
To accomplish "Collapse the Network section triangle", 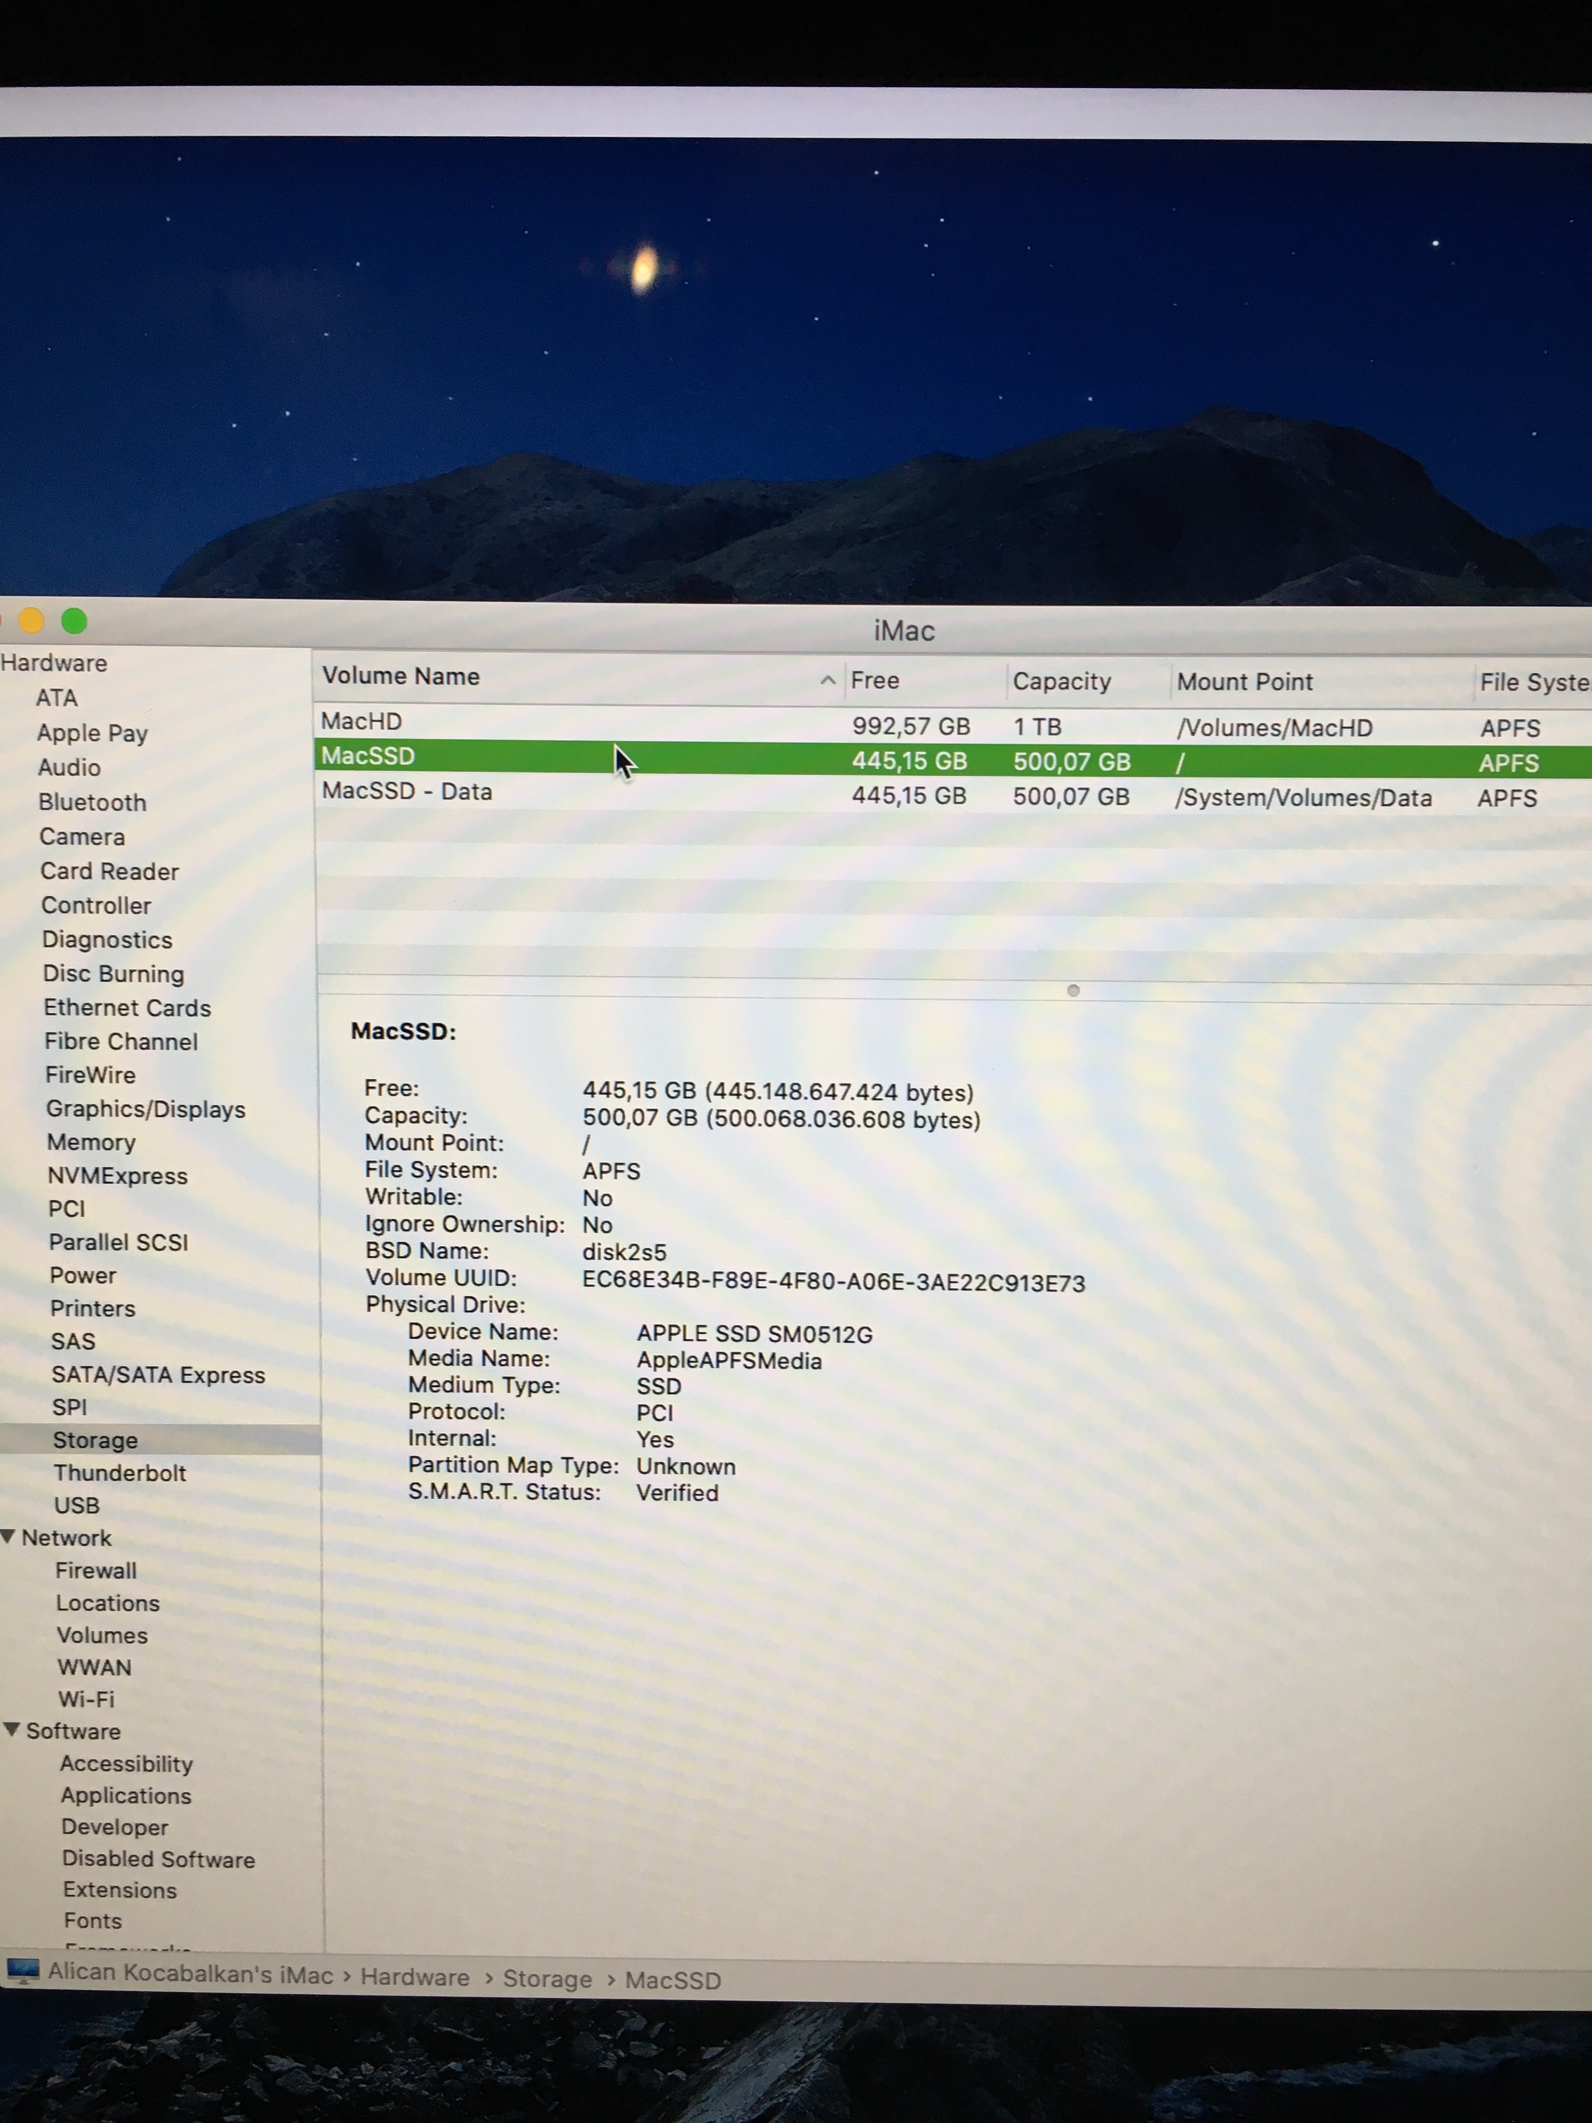I will click(x=8, y=1536).
